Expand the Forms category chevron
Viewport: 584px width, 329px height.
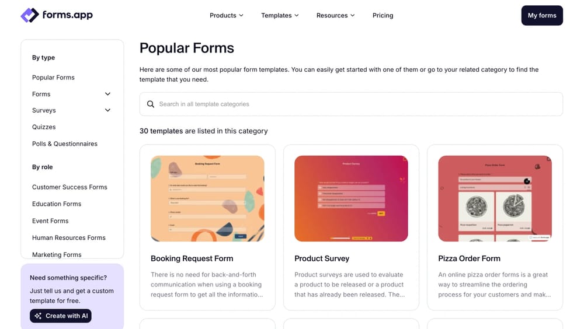pyautogui.click(x=107, y=94)
